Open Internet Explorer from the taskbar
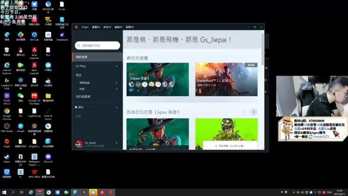348x196 pixels. 31,192
